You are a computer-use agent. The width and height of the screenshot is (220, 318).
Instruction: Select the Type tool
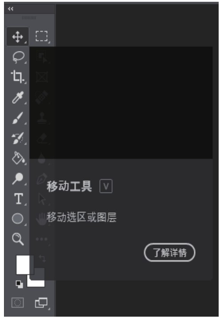point(19,199)
